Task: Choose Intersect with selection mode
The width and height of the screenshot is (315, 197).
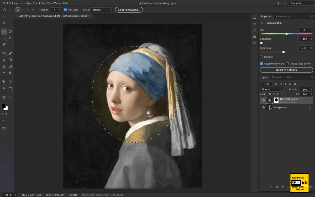Action: point(33,10)
